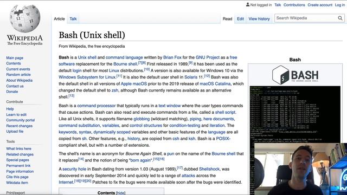The image size is (347, 195).
Task: Open Current events
Action: tap(18, 69)
